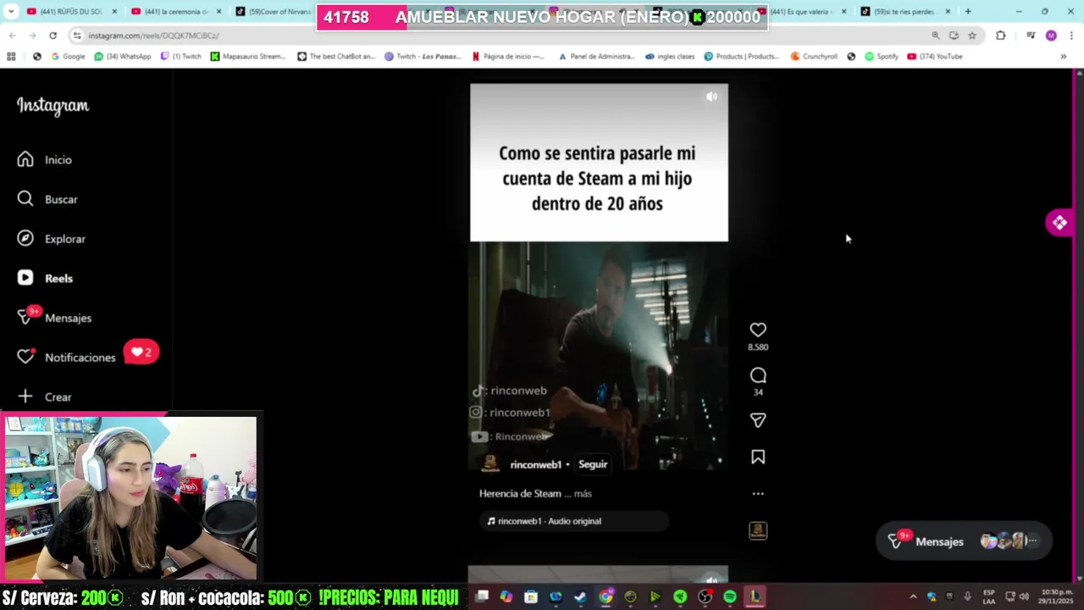Open OBS Studio taskbar icon
Image resolution: width=1084 pixels, height=610 pixels.
[705, 596]
